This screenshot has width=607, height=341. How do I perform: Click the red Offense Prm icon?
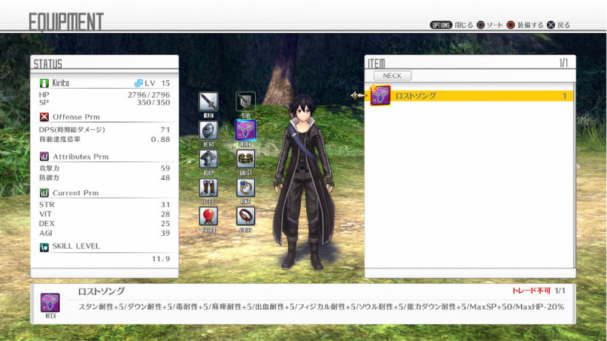44,117
